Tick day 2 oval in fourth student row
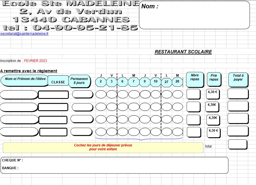This screenshot has width=256, height=185. (101, 132)
